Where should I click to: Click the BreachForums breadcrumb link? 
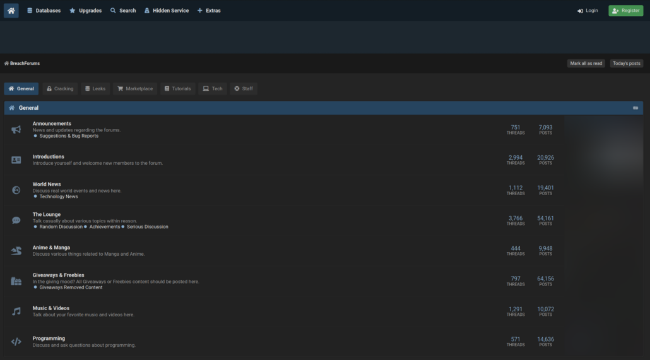pos(25,63)
